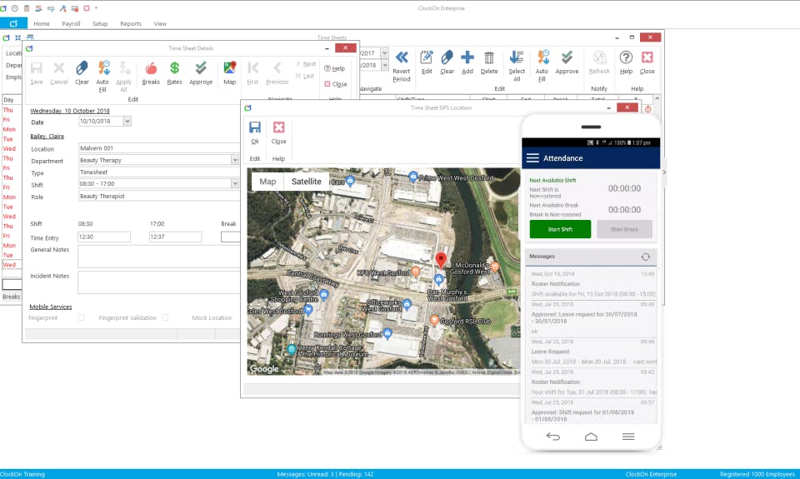Click the Mobile Services link
Image resolution: width=800 pixels, height=479 pixels.
coord(50,307)
